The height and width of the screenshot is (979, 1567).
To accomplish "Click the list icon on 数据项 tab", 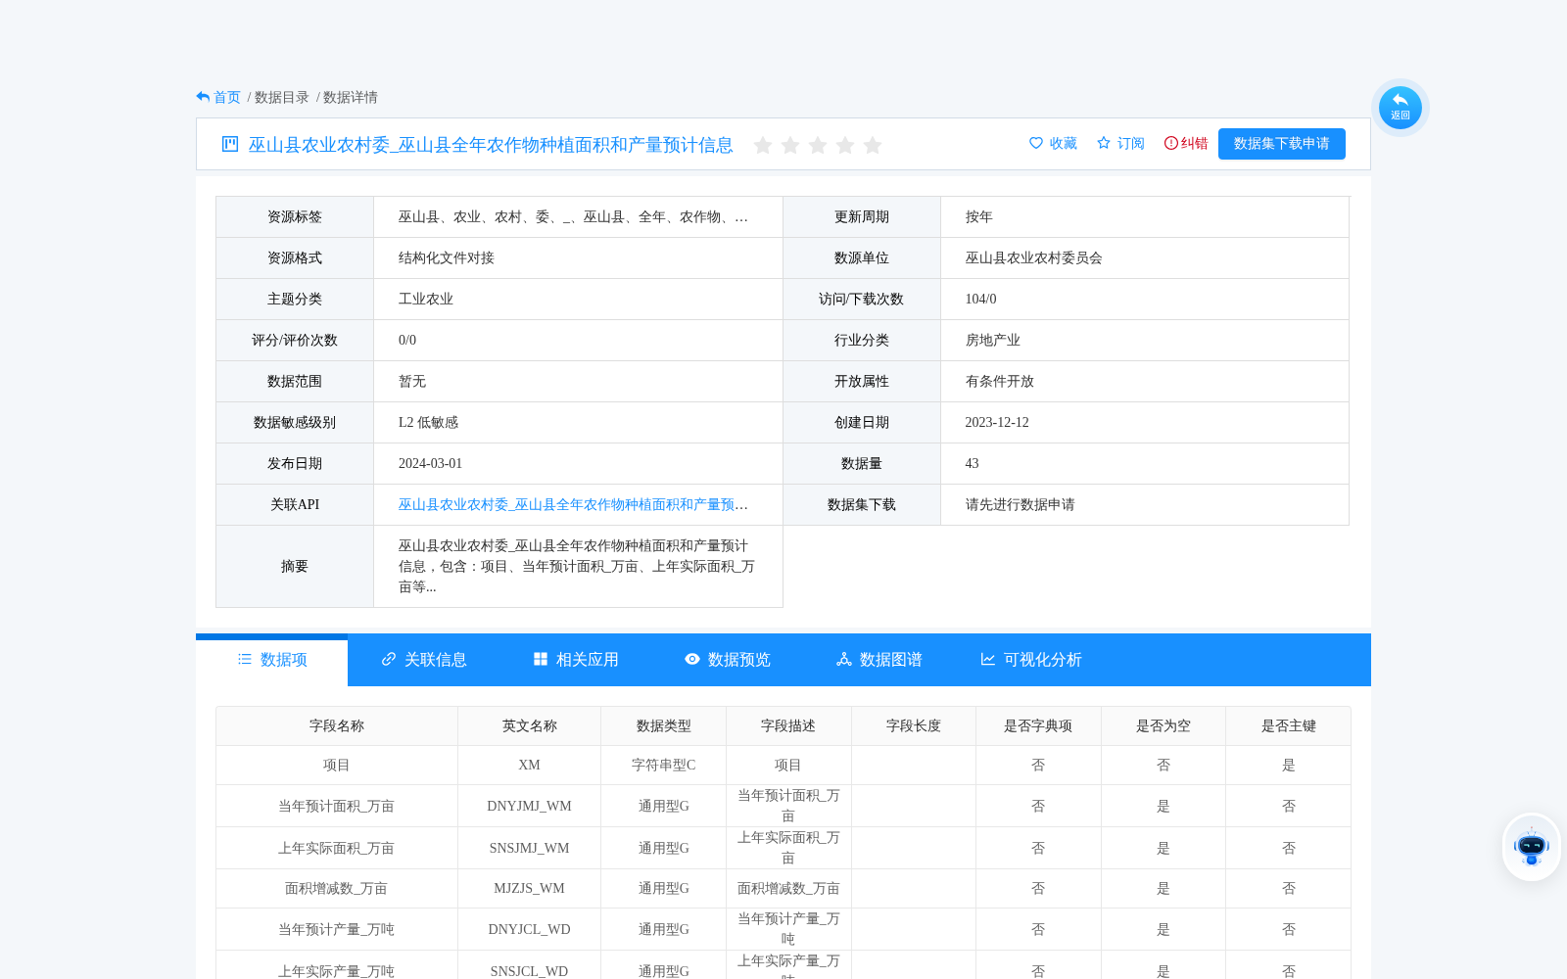I will pos(245,659).
